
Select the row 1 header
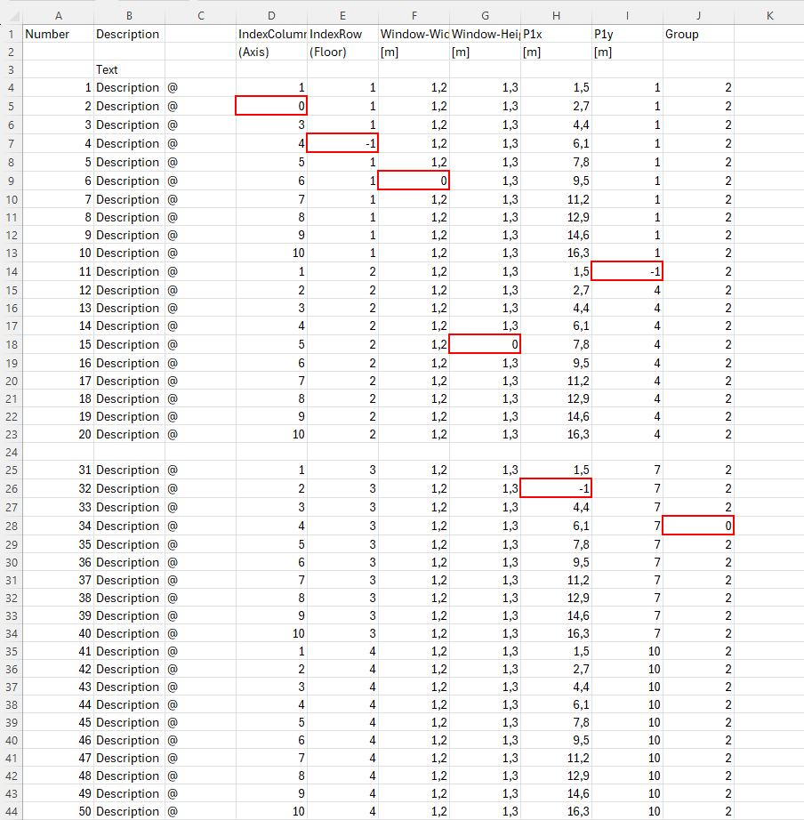[x=11, y=34]
